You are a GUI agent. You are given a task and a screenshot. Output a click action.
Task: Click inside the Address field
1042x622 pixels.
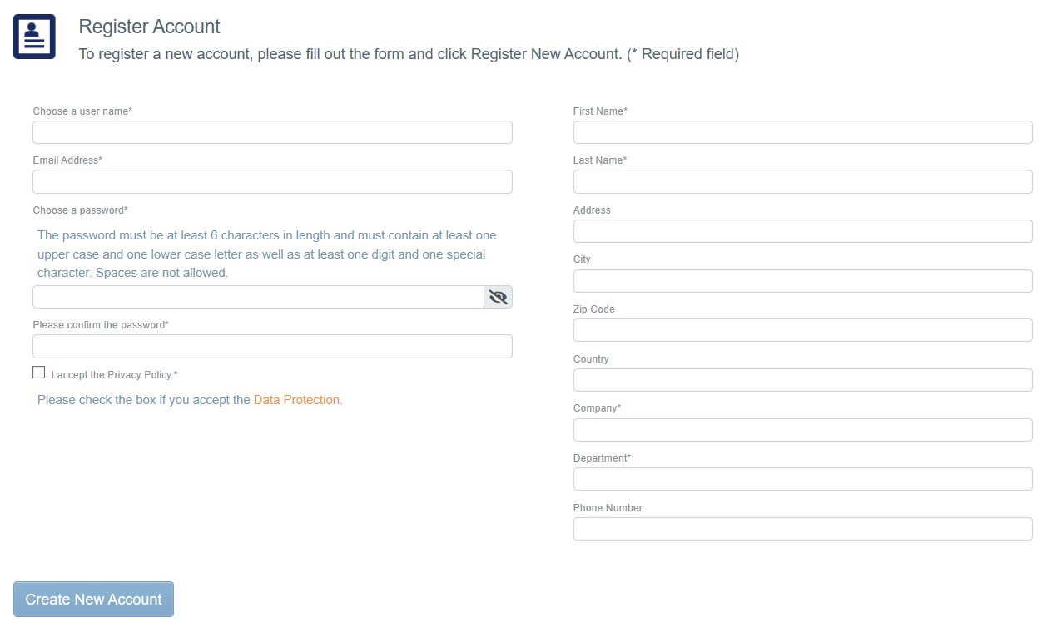pyautogui.click(x=802, y=231)
